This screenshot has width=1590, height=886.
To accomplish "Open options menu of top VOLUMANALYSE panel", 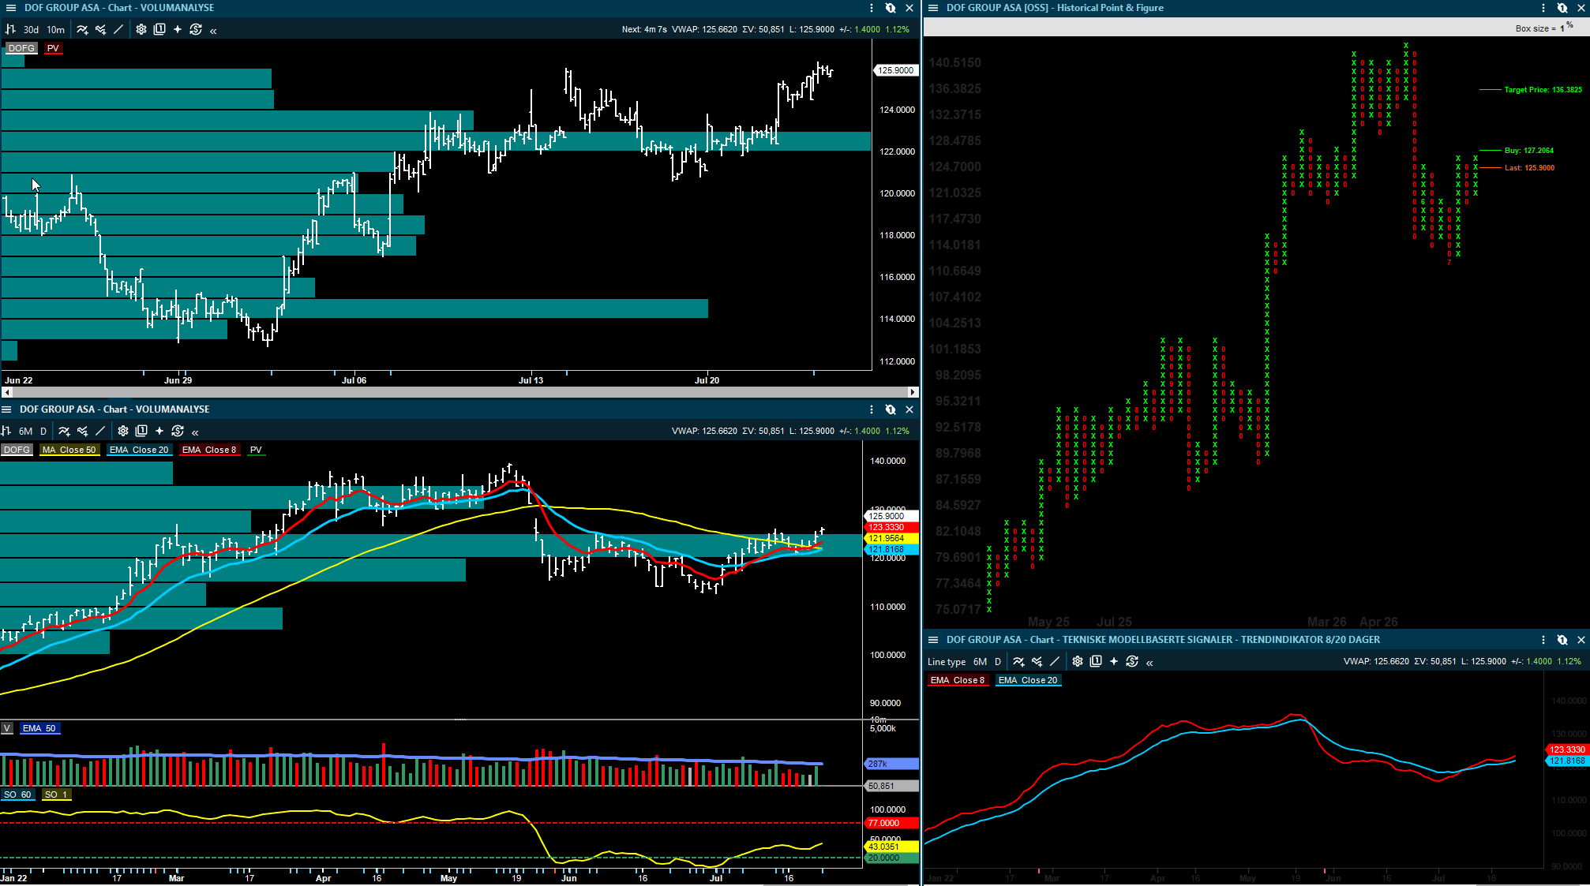I will (872, 8).
